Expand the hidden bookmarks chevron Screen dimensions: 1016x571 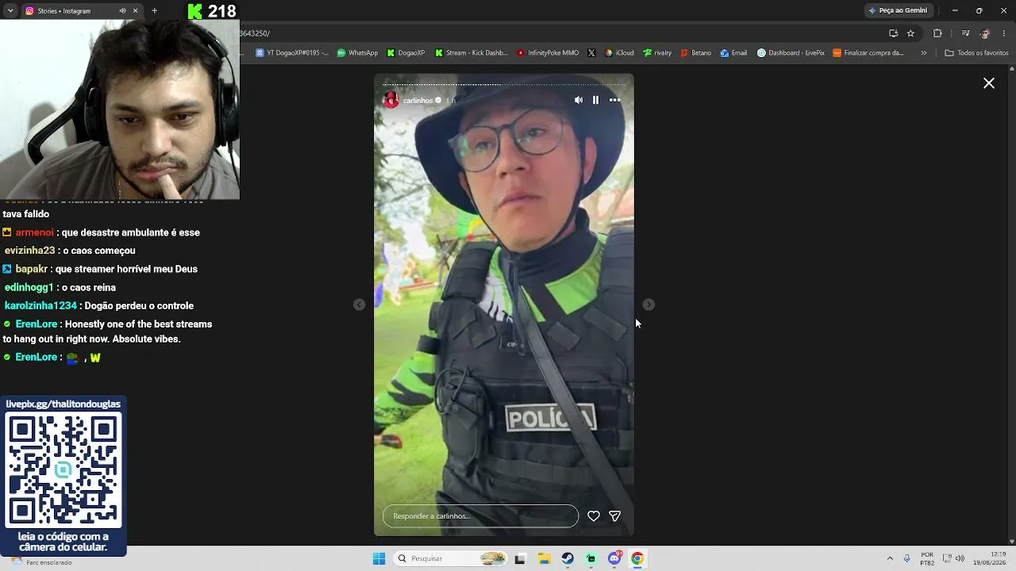pos(923,53)
